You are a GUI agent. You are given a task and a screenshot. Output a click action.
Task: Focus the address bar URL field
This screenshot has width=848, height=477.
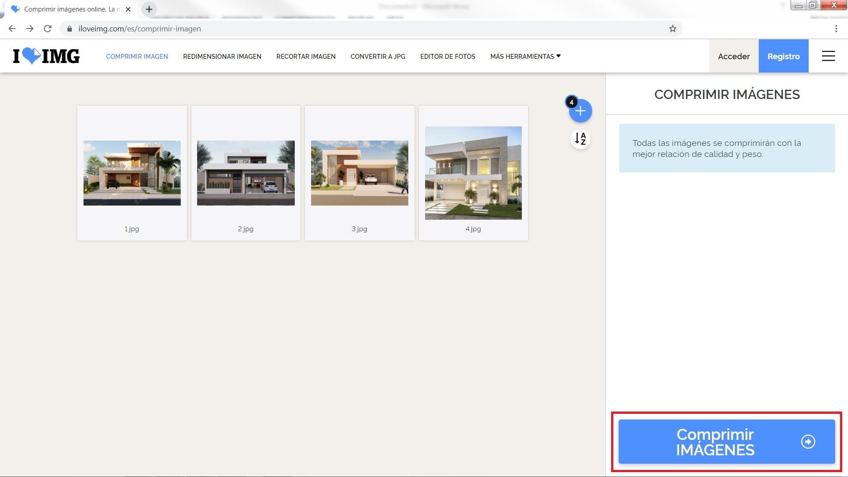click(x=370, y=29)
